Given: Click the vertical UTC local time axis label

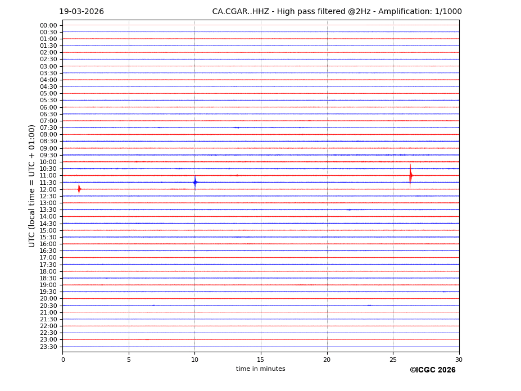Looking at the screenshot, I should [x=32, y=186].
